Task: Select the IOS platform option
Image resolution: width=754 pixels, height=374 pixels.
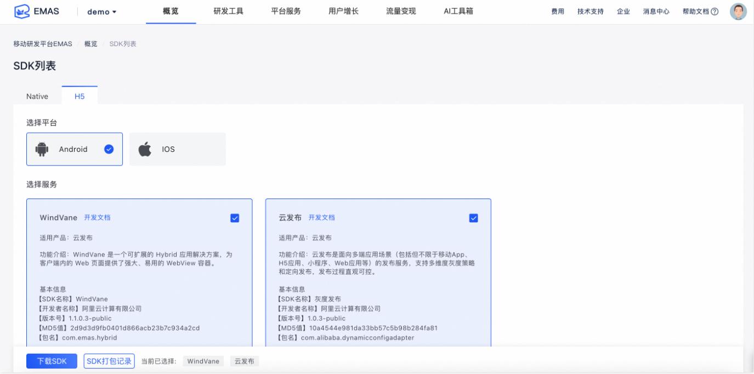Action: click(177, 149)
